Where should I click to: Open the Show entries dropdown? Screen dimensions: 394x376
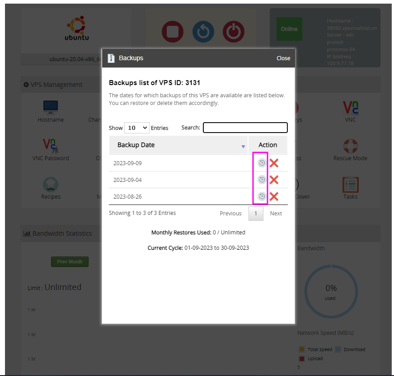click(x=136, y=128)
